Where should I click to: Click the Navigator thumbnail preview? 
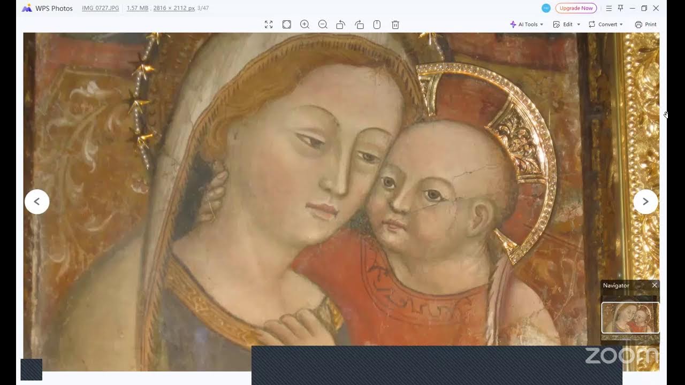click(x=630, y=318)
